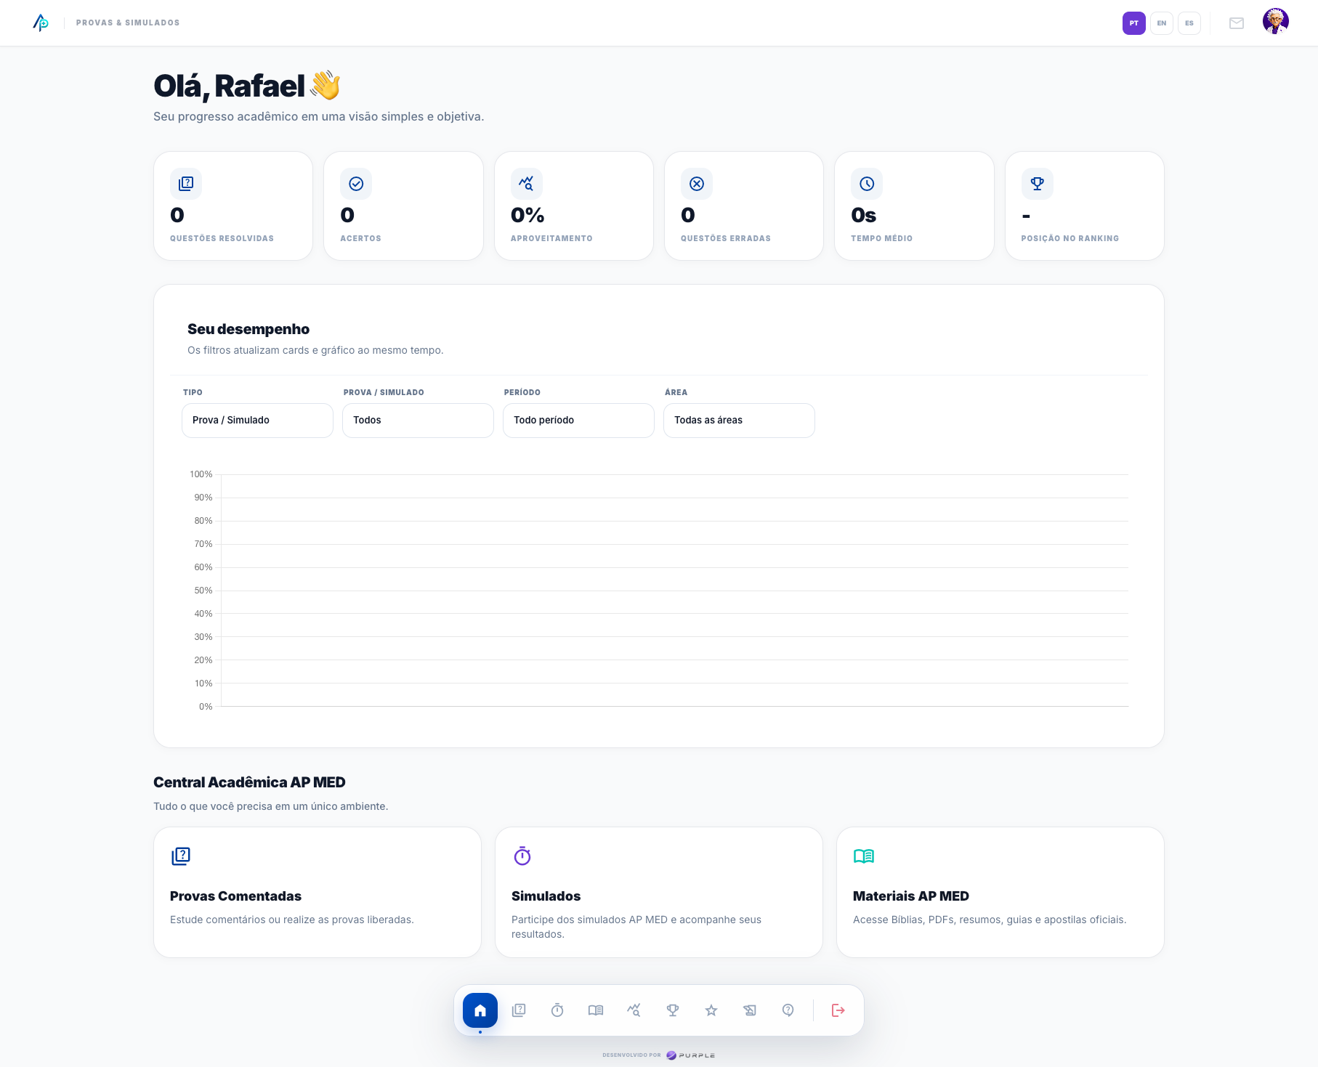This screenshot has width=1318, height=1067.
Task: Switch language to Spanish (ES)
Action: coord(1189,23)
